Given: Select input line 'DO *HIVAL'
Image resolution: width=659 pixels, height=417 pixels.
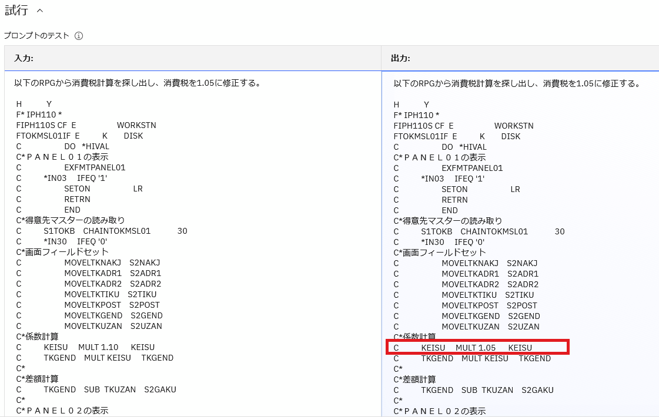Looking at the screenshot, I should (x=63, y=147).
